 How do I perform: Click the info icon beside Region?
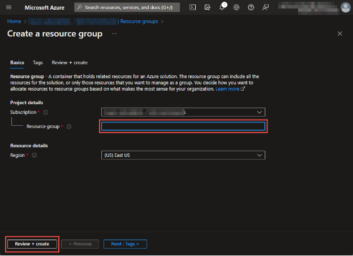coord(35,155)
